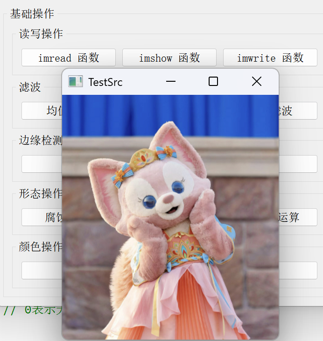Click the 颜色操作 group label
The height and width of the screenshot is (341, 323).
[41, 247]
